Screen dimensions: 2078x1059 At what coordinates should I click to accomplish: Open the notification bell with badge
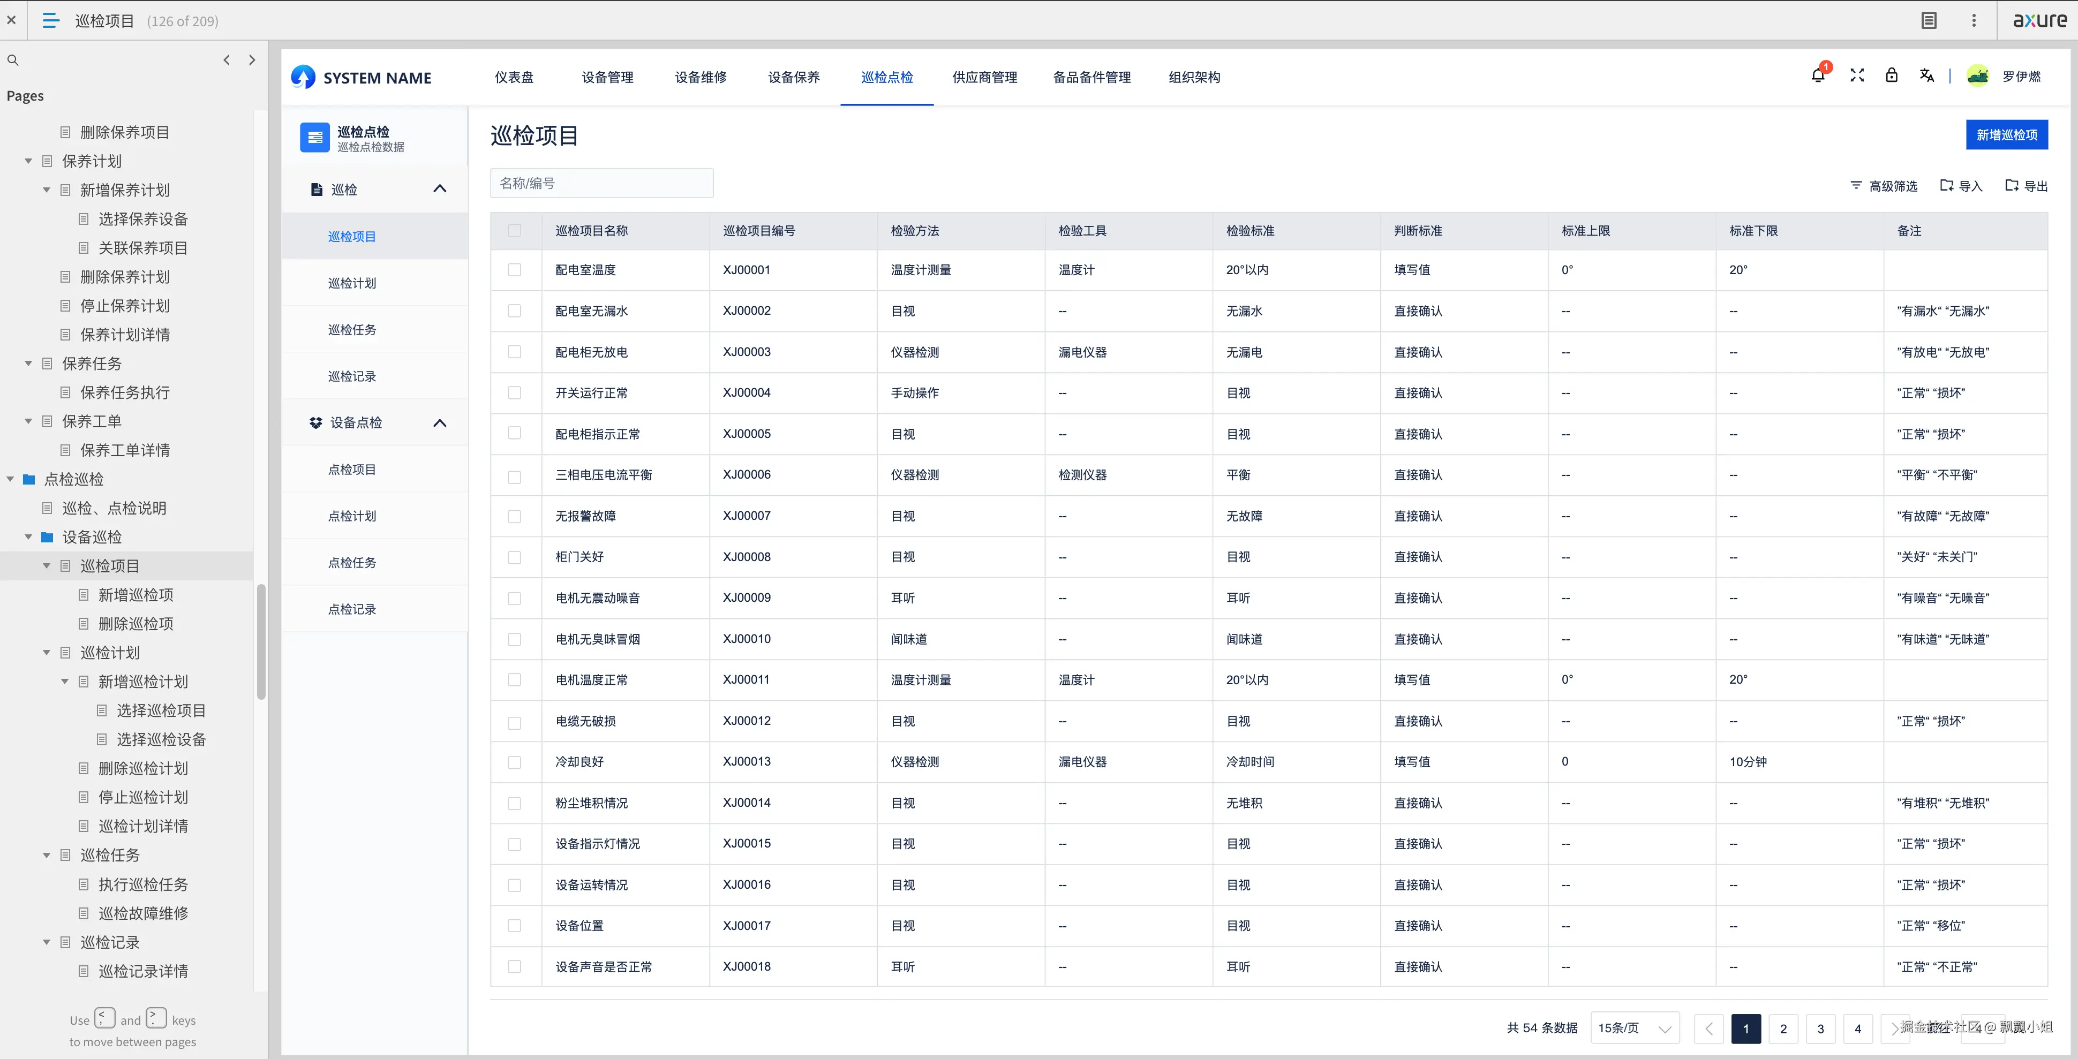(x=1818, y=75)
